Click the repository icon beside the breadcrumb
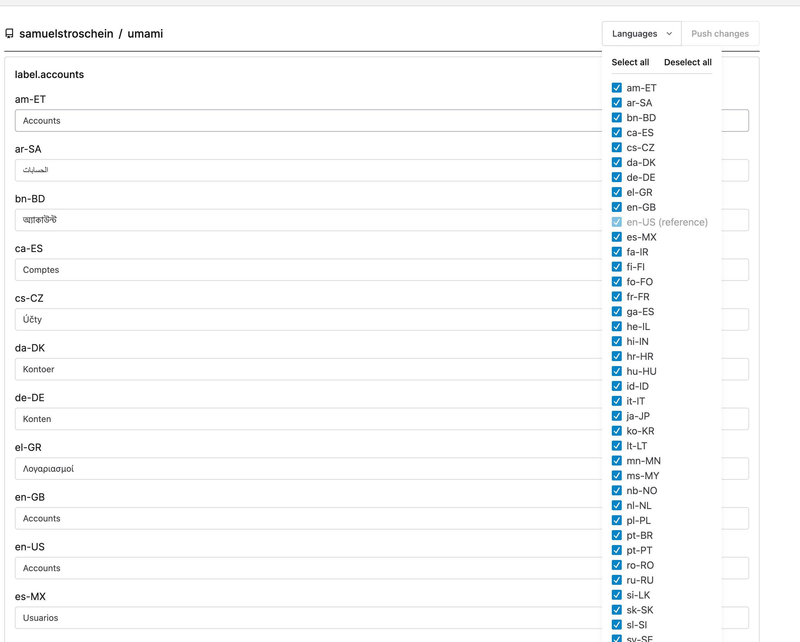This screenshot has width=800, height=642. click(x=9, y=34)
